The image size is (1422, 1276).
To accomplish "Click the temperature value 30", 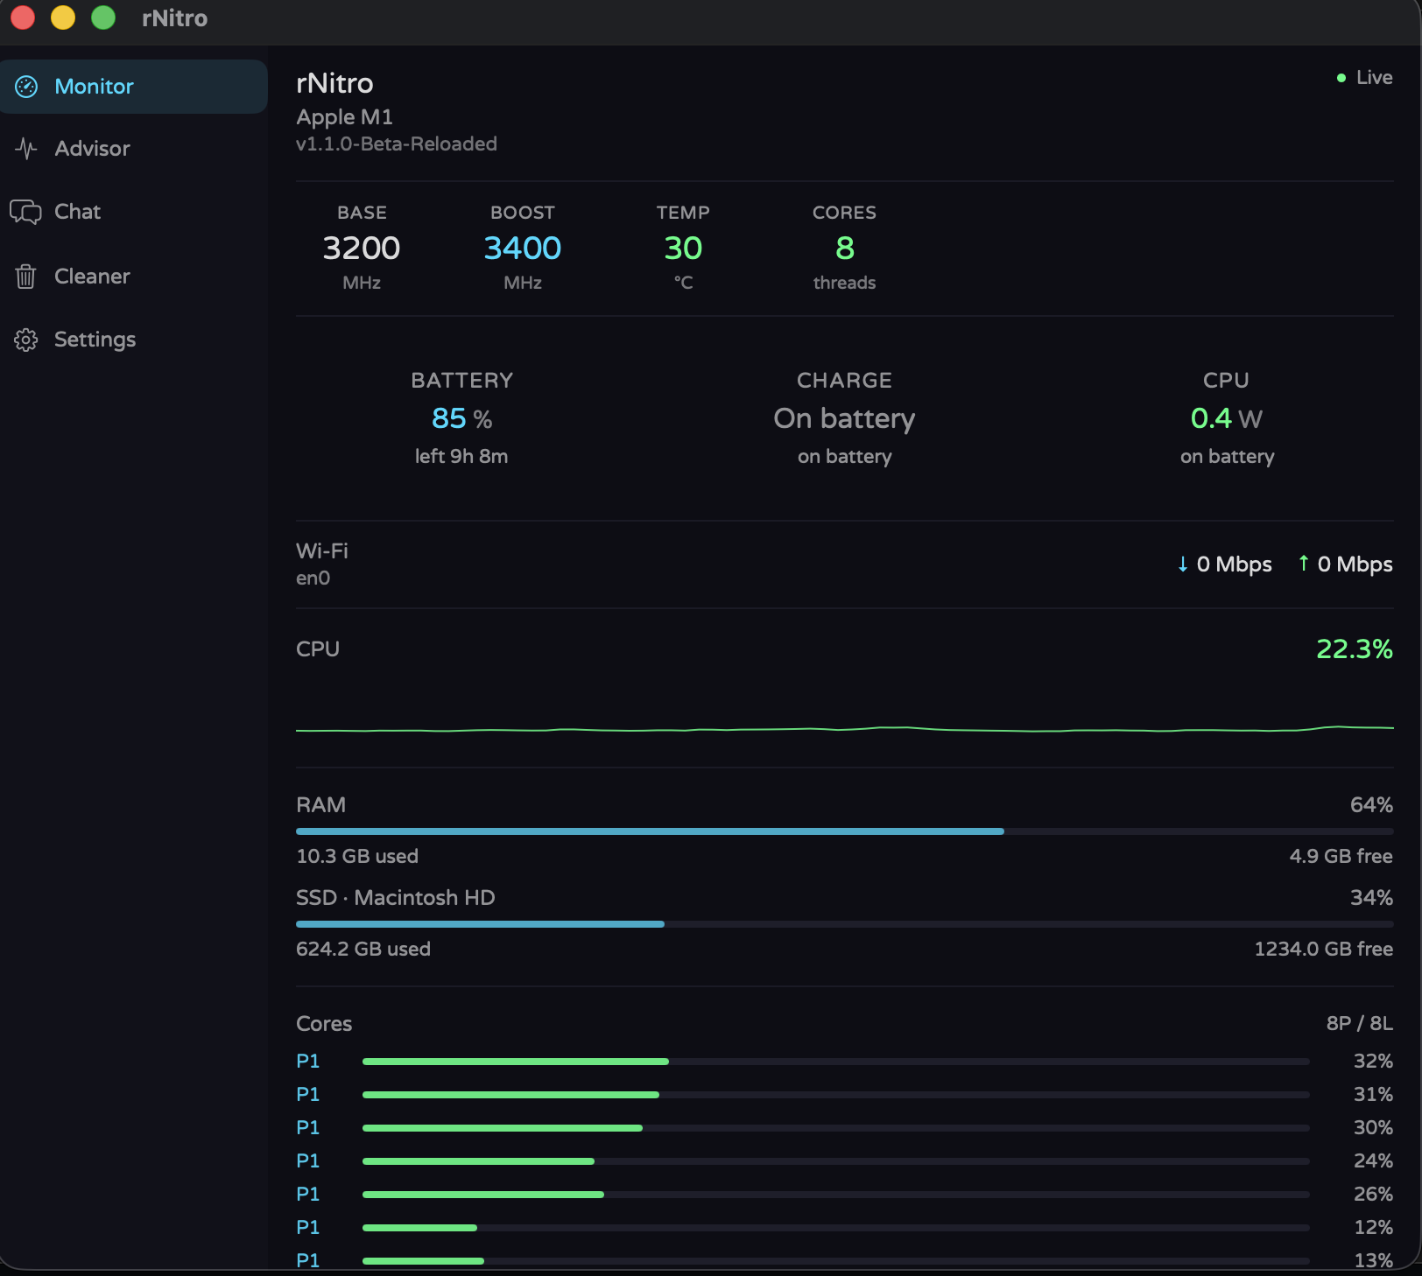I will tap(683, 249).
